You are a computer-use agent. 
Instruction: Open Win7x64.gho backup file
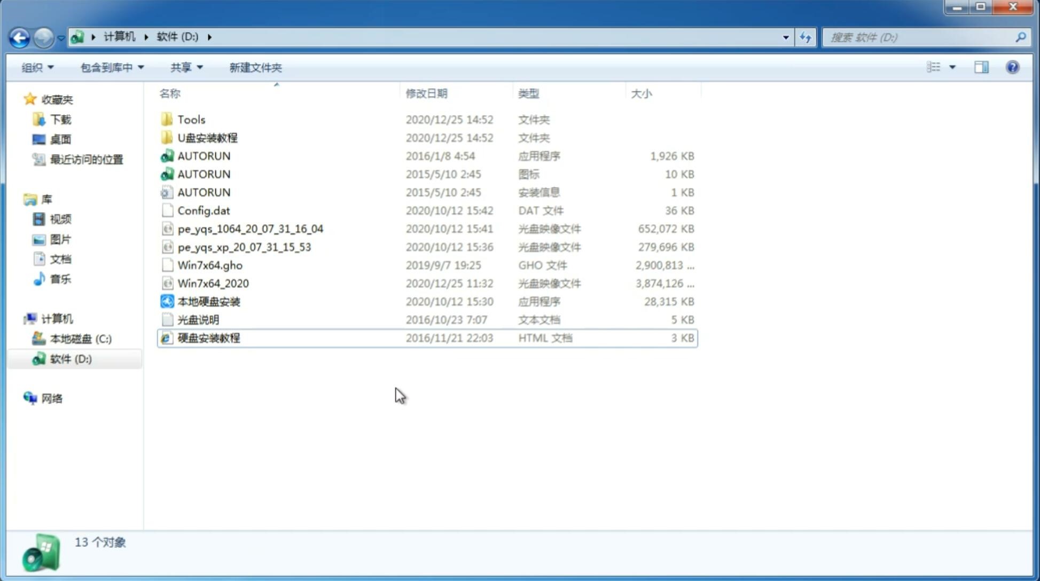210,265
